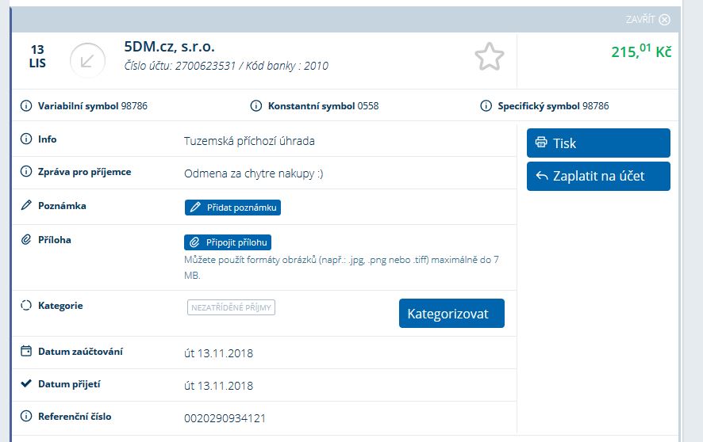Click calendar icon next to Datum zaúčtování
The width and height of the screenshot is (703, 442).
(x=26, y=351)
